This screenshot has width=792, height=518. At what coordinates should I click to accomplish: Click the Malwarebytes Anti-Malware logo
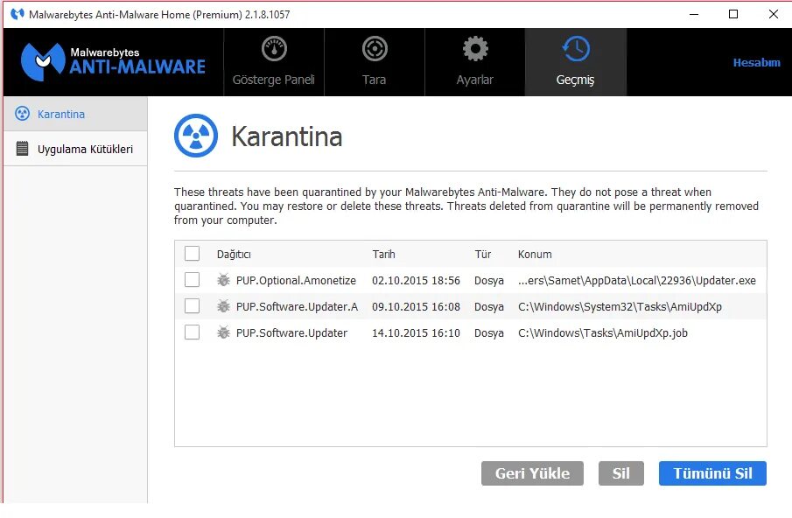[113, 61]
